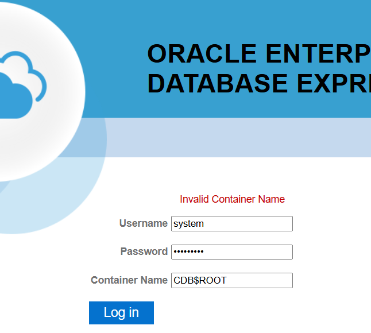This screenshot has width=371, height=333.
Task: Click the 'Invalid Container Name' error message
Action: (x=232, y=199)
